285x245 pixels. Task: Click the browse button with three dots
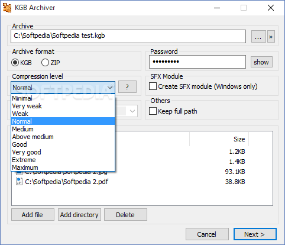point(258,37)
